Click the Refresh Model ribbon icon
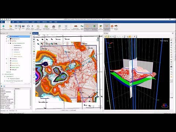176x132 pixels. pos(116,26)
